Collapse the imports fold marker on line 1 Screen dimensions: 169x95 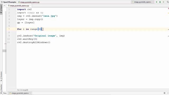coord(16,9)
